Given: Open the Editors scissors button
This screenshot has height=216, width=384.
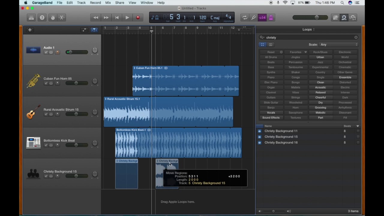Looking at the screenshot, I should (x=62, y=18).
